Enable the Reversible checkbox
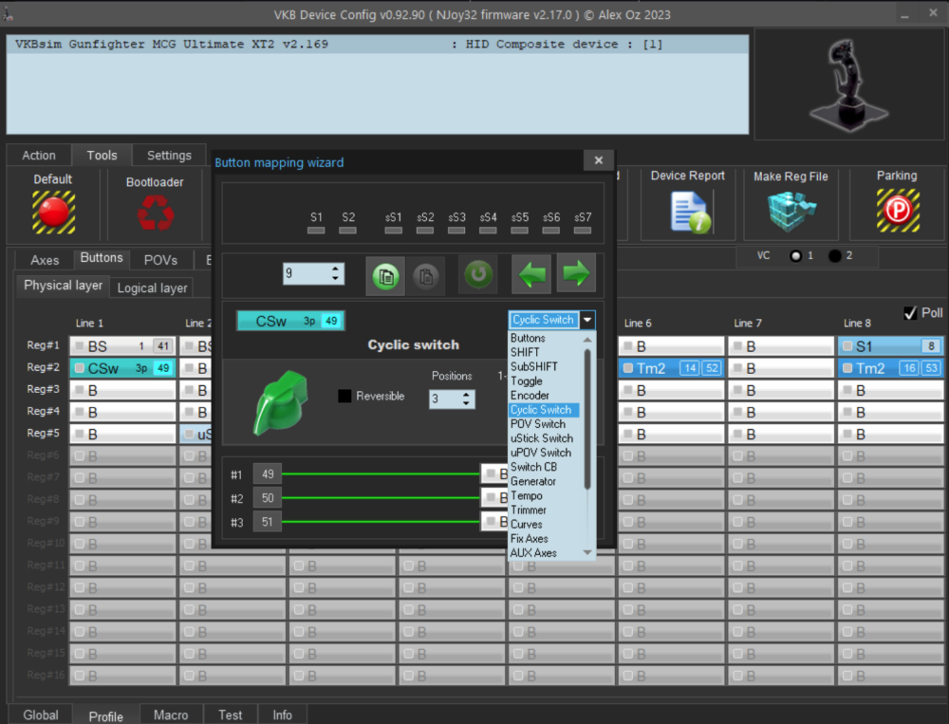 tap(345, 396)
